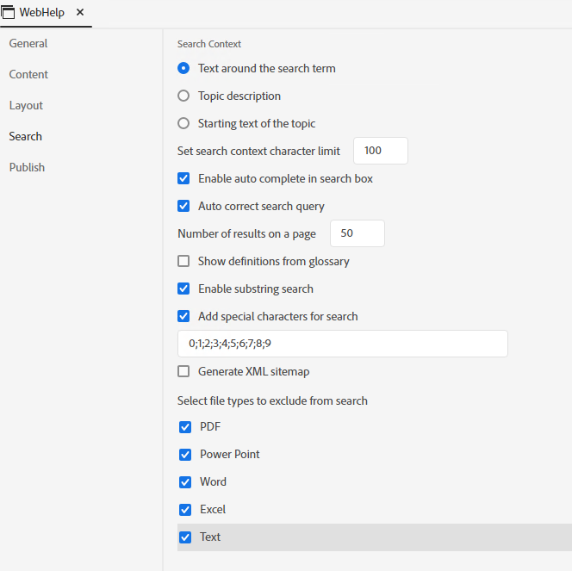Enable Show definitions from glossary
Screen dimensions: 572x571
(183, 262)
